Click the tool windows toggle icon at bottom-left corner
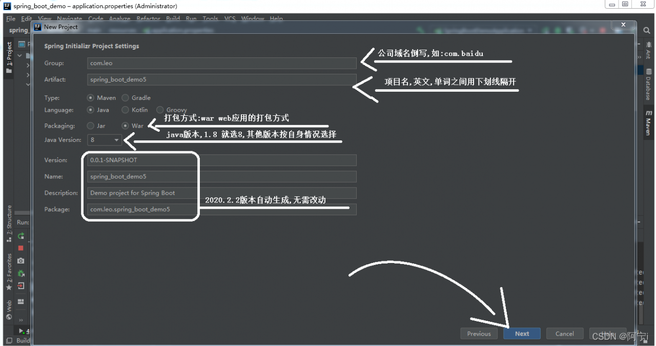Viewport: 656px width, 346px height. tap(9, 340)
